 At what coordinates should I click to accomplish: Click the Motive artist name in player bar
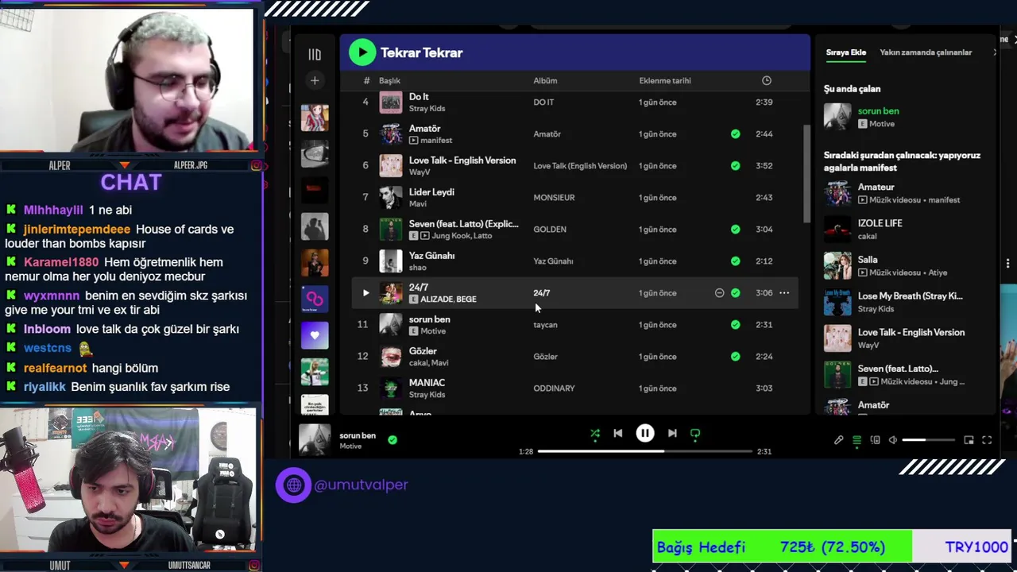[350, 446]
